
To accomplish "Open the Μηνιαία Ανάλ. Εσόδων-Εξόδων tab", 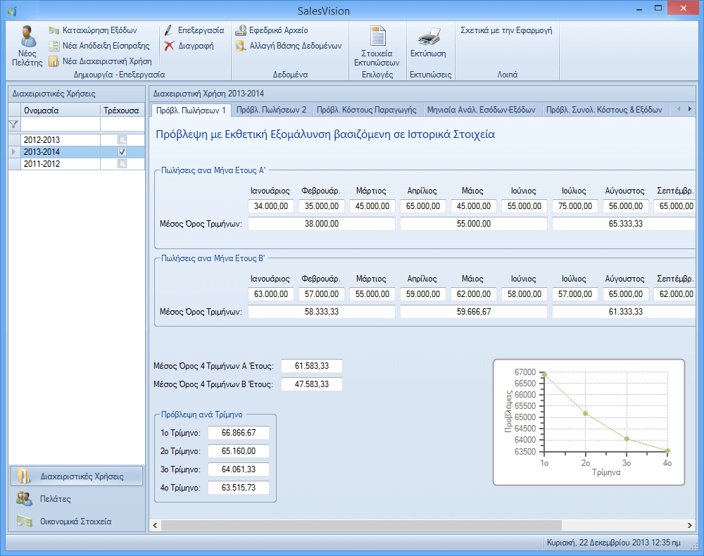I will 481,110.
